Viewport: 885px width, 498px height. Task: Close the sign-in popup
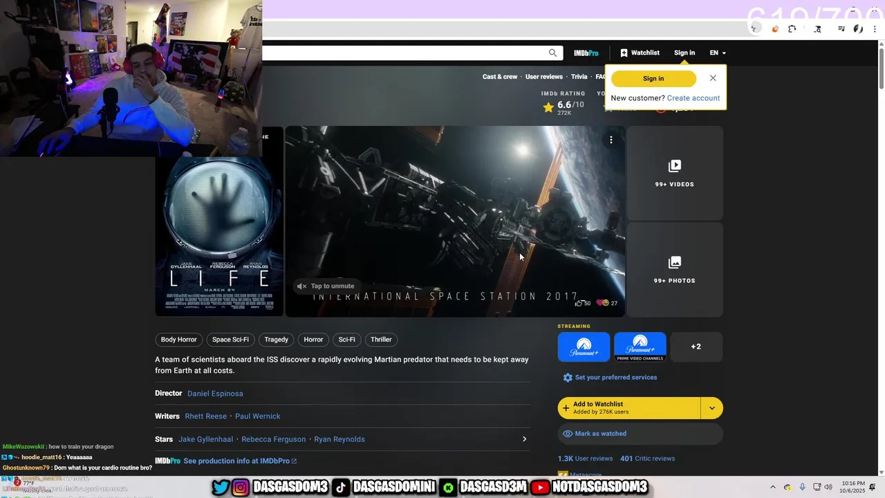click(x=713, y=77)
